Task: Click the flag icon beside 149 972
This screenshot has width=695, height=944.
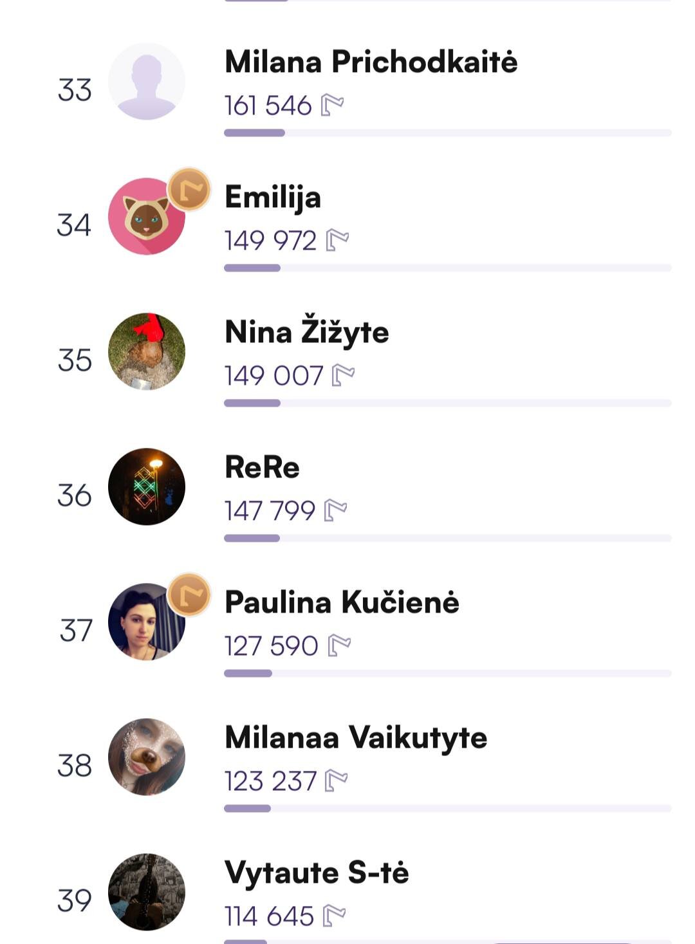Action: coord(337,241)
